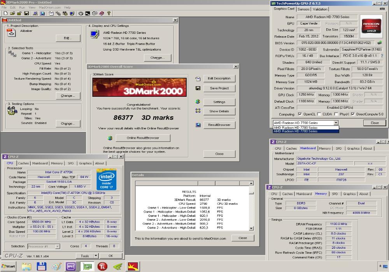
Task: Open the Tools dropdown arrow in CPU-Z
Action: (96, 256)
